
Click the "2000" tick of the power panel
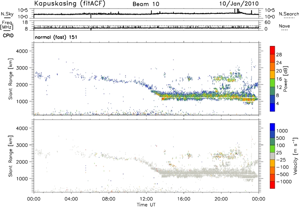tap(22, 84)
